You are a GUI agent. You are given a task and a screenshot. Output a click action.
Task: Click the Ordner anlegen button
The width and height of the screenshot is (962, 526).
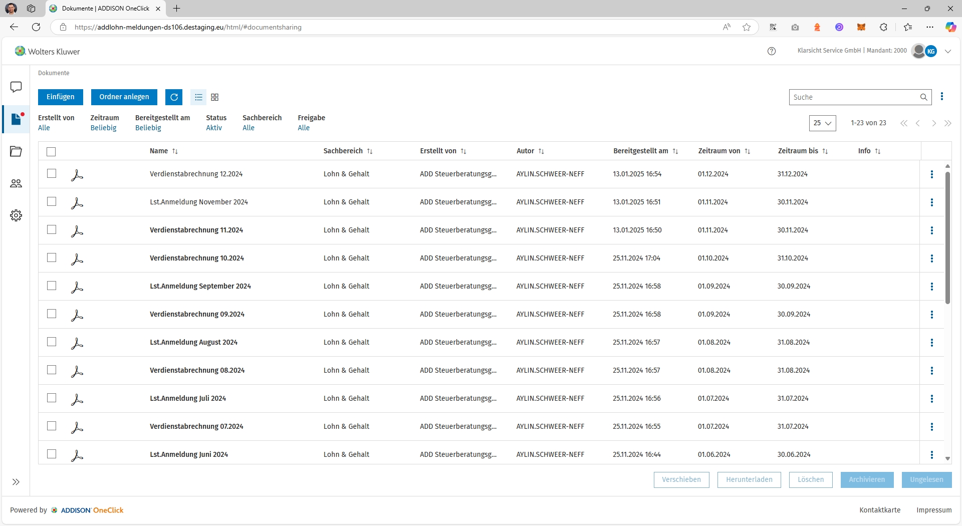click(124, 97)
